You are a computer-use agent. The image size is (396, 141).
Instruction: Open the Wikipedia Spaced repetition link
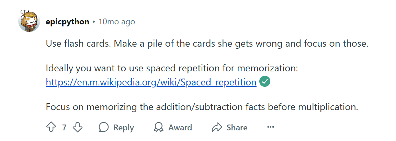[151, 82]
